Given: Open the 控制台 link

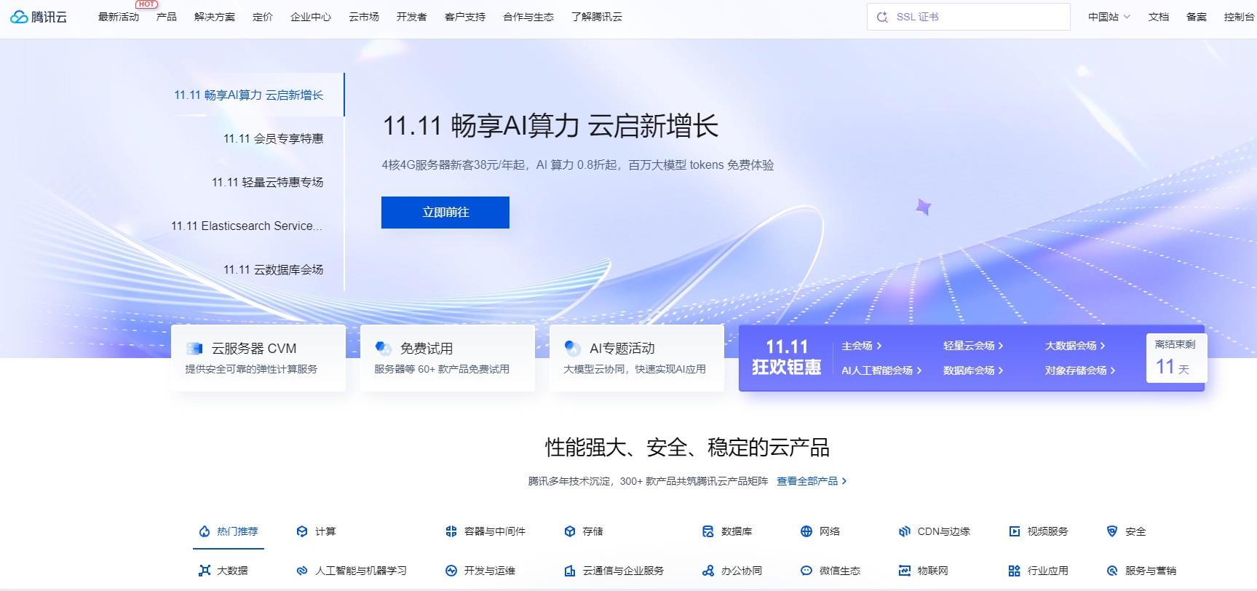Looking at the screenshot, I should tap(1240, 17).
